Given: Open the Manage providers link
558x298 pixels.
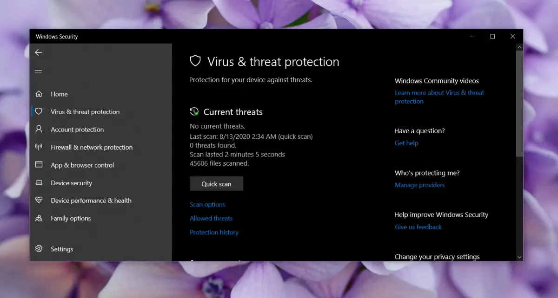Looking at the screenshot, I should point(419,185).
